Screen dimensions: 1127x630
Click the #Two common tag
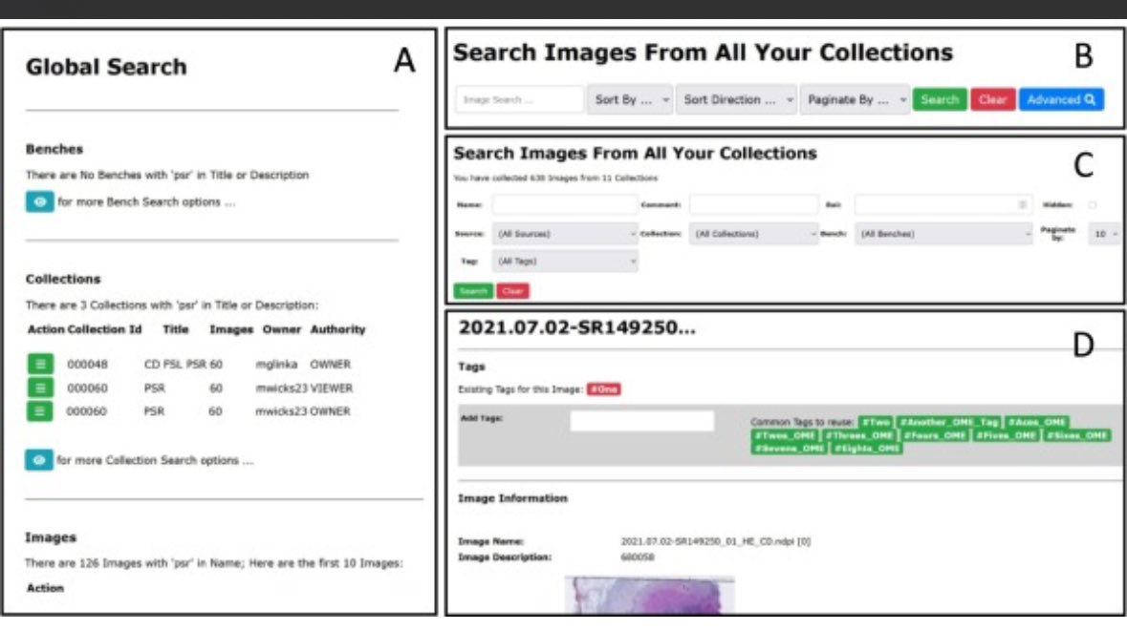pyautogui.click(x=876, y=422)
